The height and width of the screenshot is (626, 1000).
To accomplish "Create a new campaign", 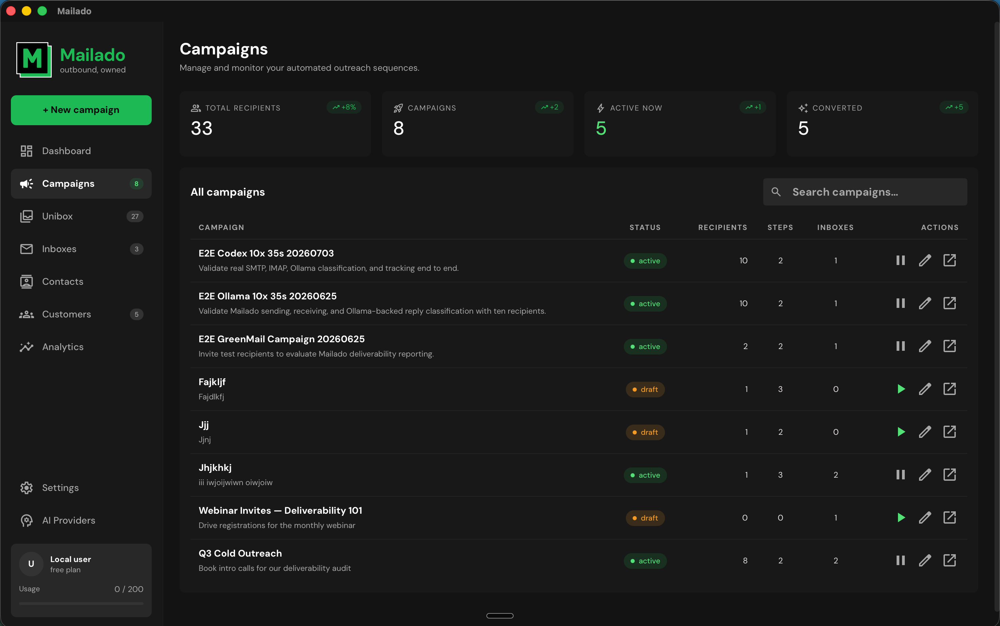I will pos(81,110).
